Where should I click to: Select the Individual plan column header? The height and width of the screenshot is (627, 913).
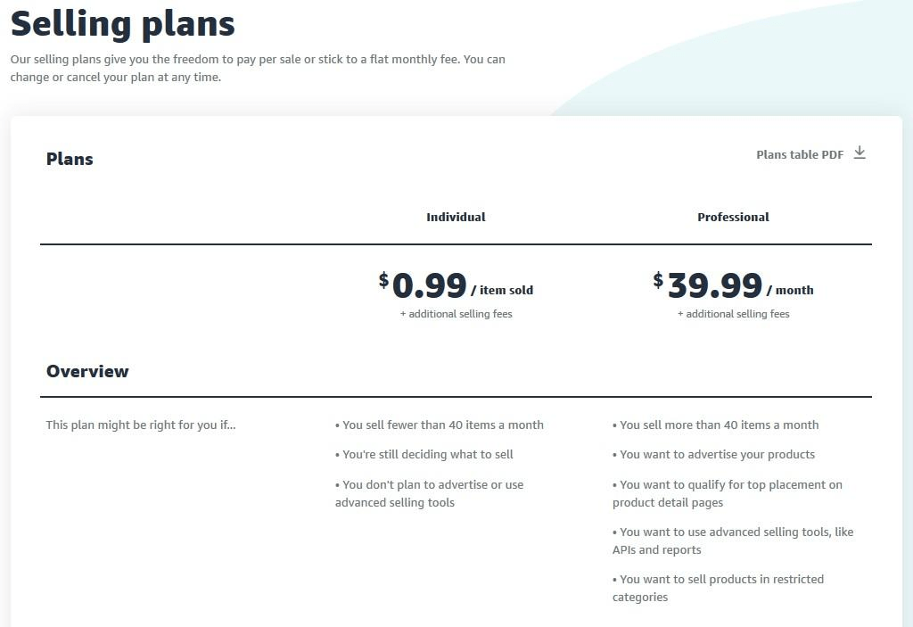[x=456, y=217]
